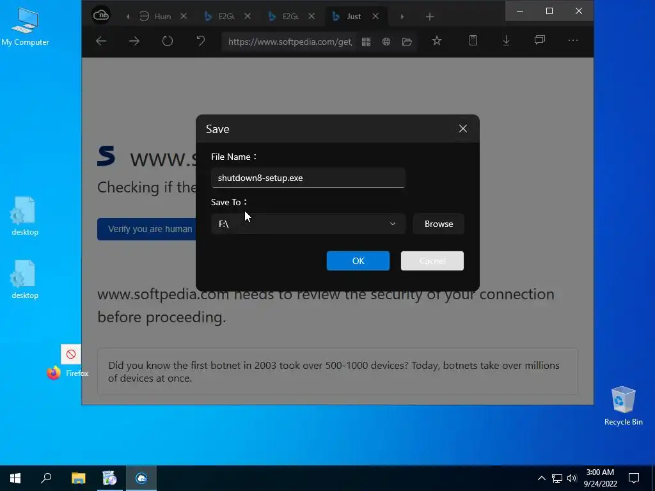Go back with the back arrow
Viewport: 655px width, 491px height.
point(101,41)
